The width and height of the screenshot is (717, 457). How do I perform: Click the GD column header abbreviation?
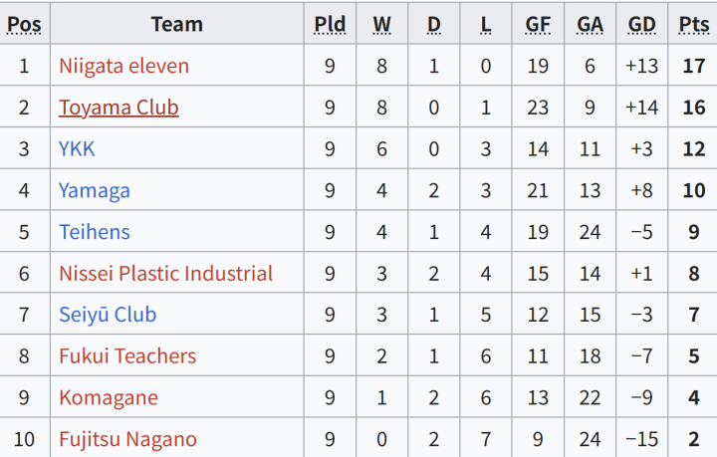click(642, 24)
